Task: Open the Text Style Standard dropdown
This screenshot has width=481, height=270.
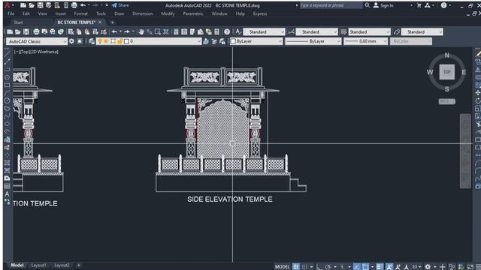Action: 264,31
